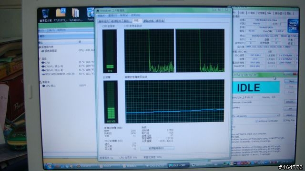Screen dimensions: 305x171
Task: Click the About button in ORTHOS
Action: tap(289, 115)
